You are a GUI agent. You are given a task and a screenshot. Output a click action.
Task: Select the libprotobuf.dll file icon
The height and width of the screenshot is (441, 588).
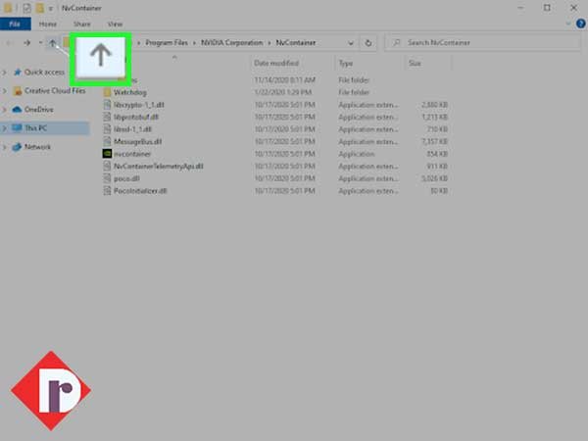[107, 117]
